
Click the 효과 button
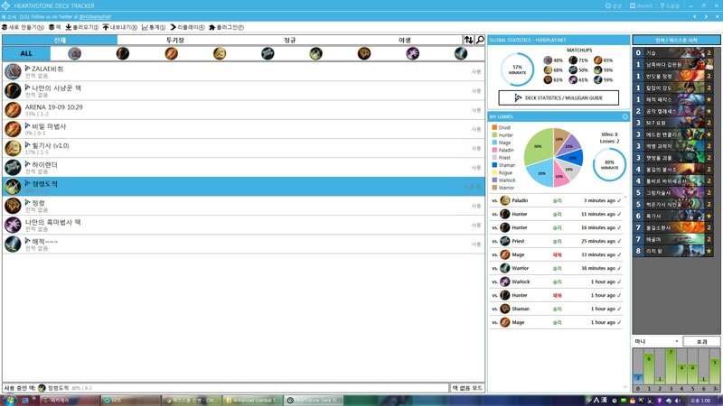click(701, 341)
